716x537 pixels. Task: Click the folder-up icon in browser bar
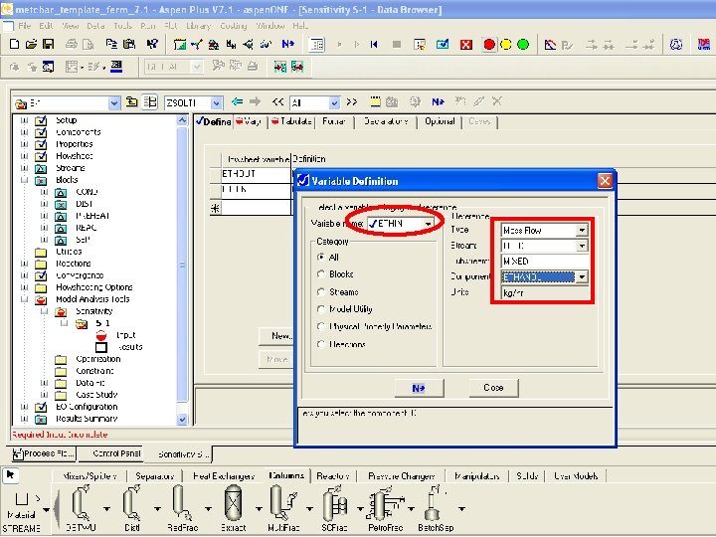click(131, 101)
